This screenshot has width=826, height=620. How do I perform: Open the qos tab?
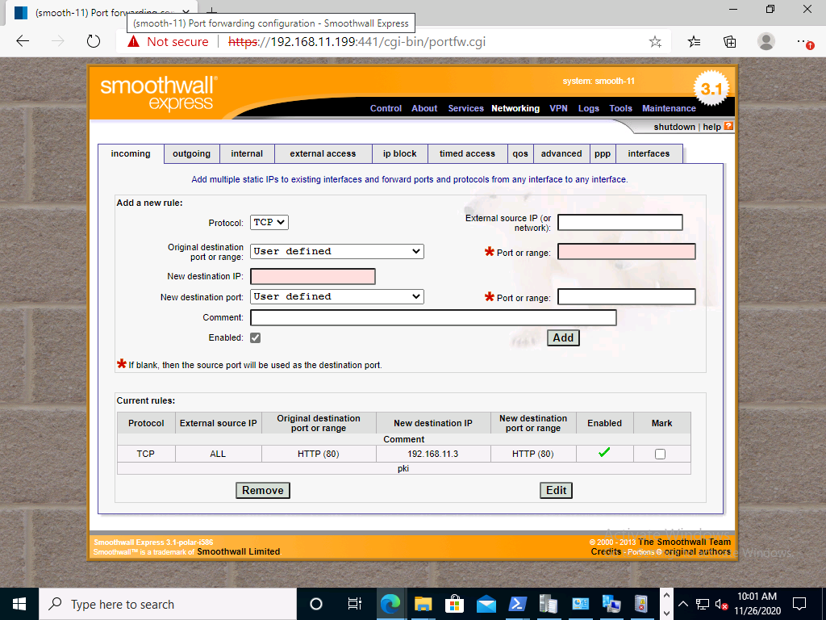[520, 153]
